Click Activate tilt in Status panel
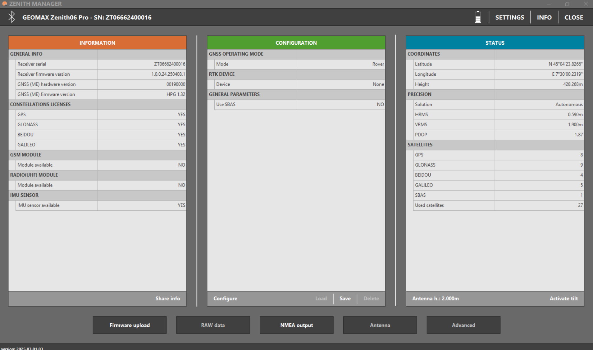 click(x=563, y=298)
